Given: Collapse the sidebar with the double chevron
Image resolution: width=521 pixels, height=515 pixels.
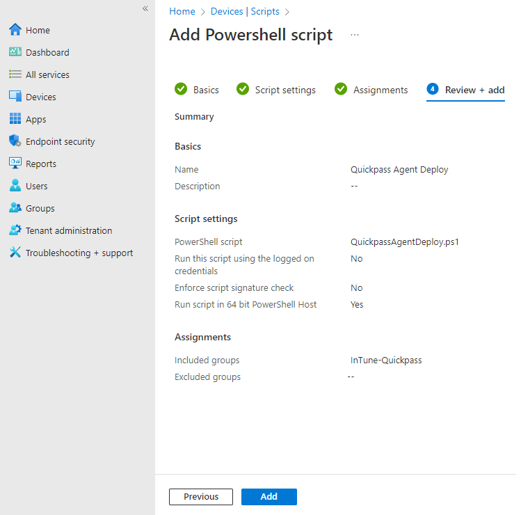Looking at the screenshot, I should pyautogui.click(x=145, y=8).
